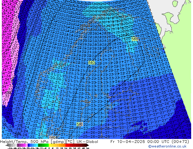Click the 560 label at bottom map edge
The width and height of the screenshot is (193, 149).
pos(52,137)
